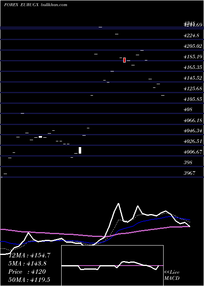The image size is (204, 286).
Task: Click the 50MA : 4119.5 readout
Action: click(29, 280)
